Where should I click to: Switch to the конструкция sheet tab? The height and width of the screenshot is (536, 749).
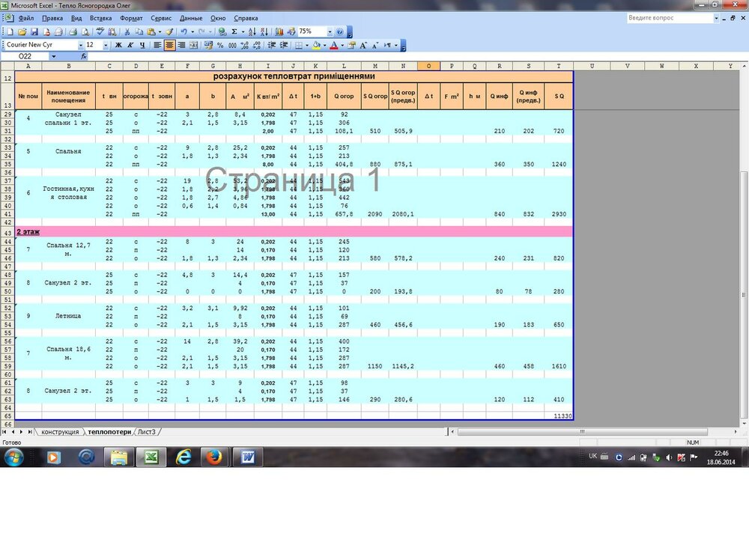[x=60, y=432]
